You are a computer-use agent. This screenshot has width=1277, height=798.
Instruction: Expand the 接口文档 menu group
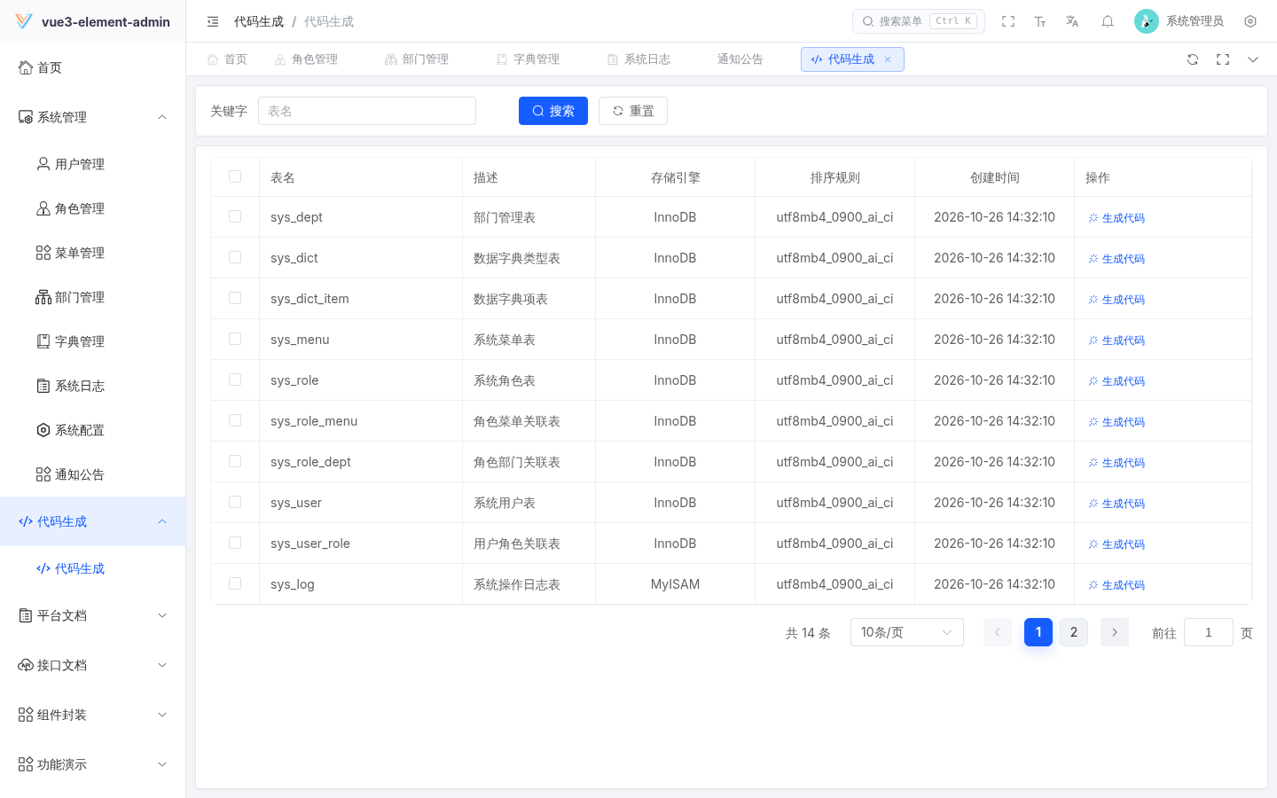93,665
